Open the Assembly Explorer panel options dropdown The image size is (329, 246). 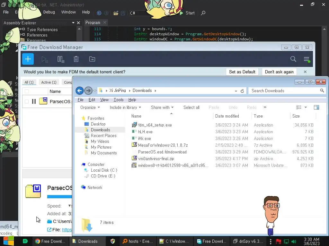pos(73,23)
